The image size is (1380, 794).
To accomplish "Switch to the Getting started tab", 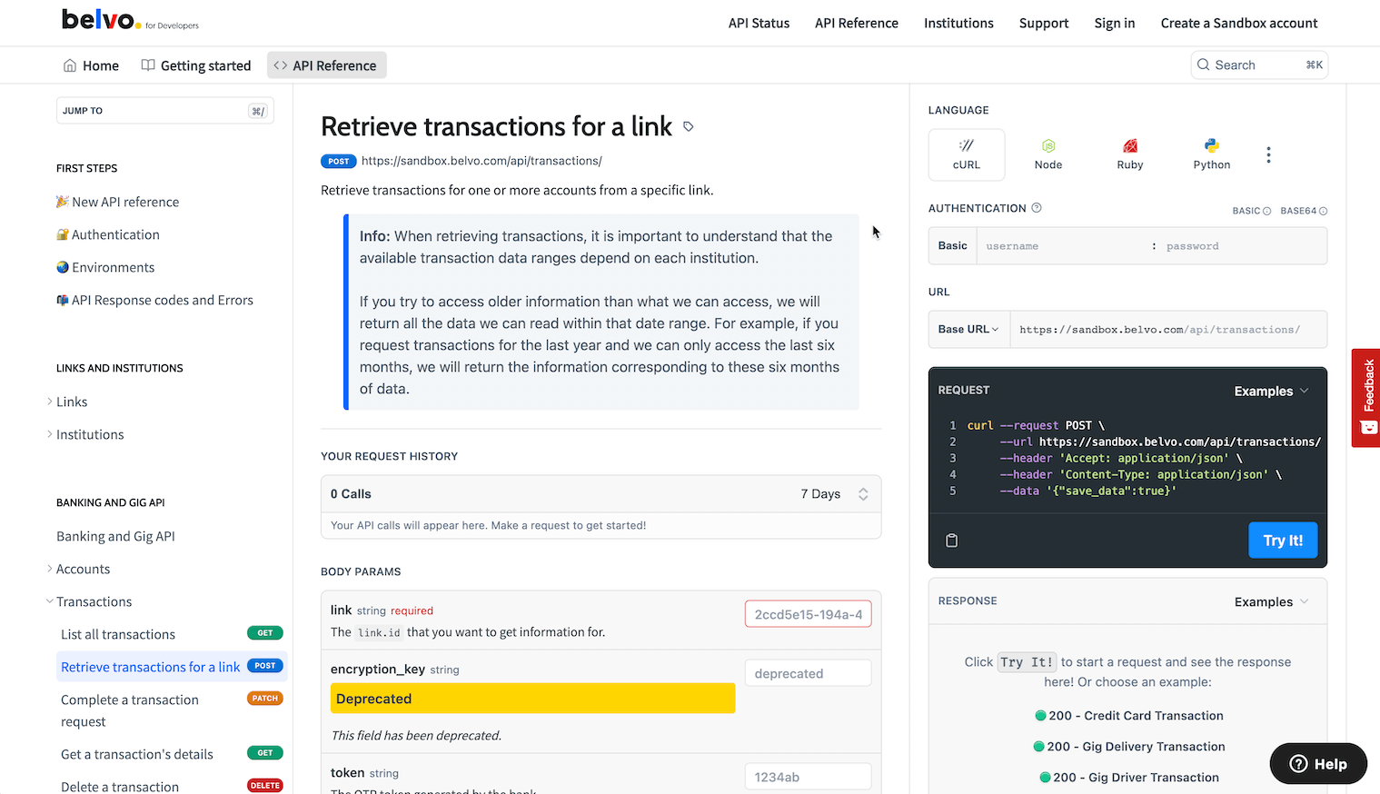I will pos(196,65).
